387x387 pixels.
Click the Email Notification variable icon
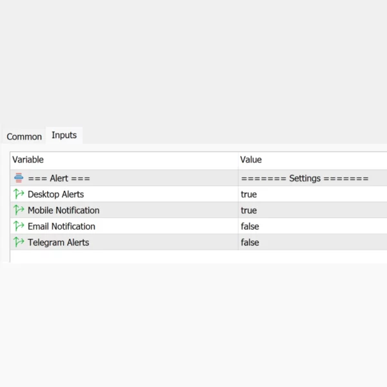click(19, 226)
